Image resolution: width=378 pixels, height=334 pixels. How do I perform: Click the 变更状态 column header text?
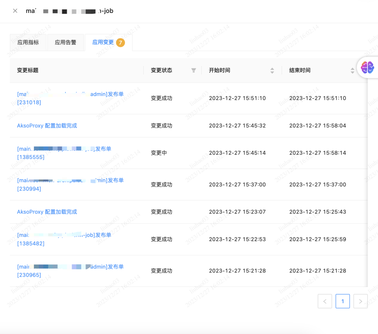[161, 70]
